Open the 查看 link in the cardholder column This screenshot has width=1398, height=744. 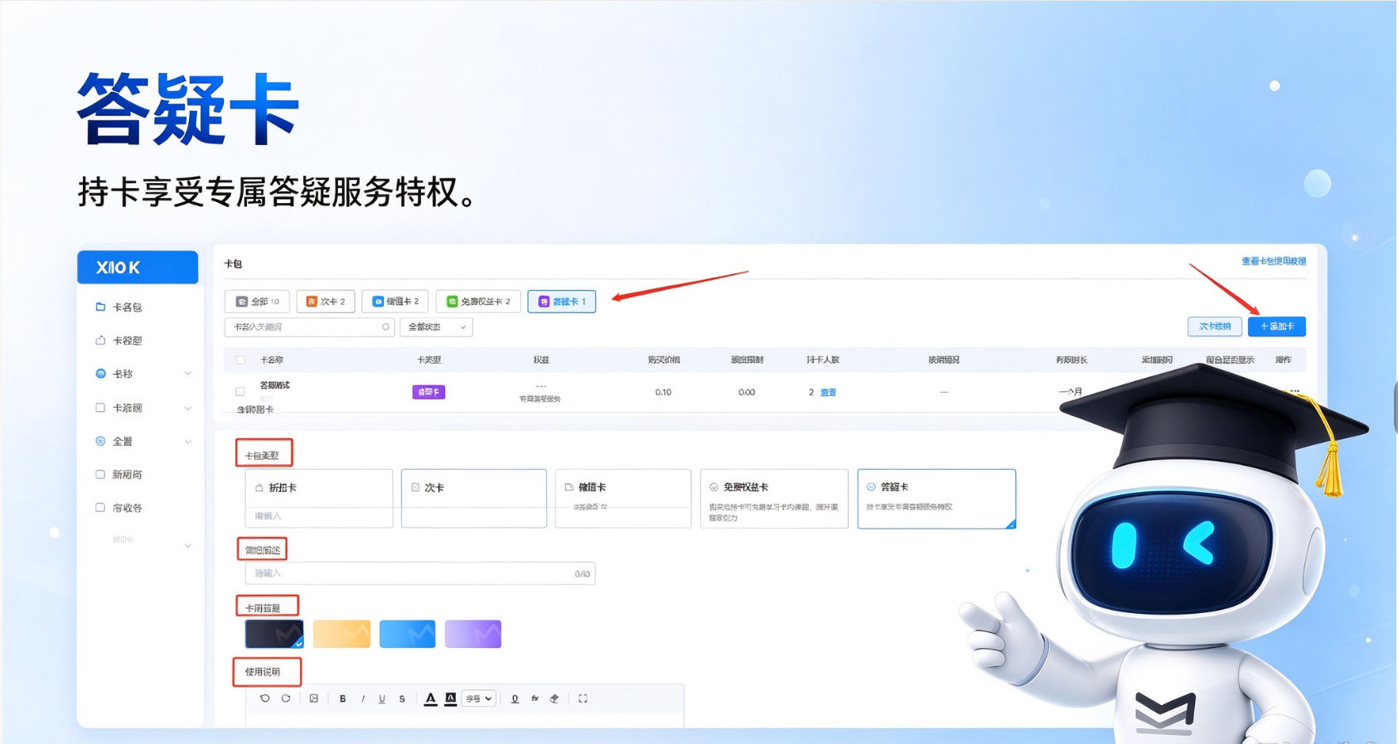(828, 393)
